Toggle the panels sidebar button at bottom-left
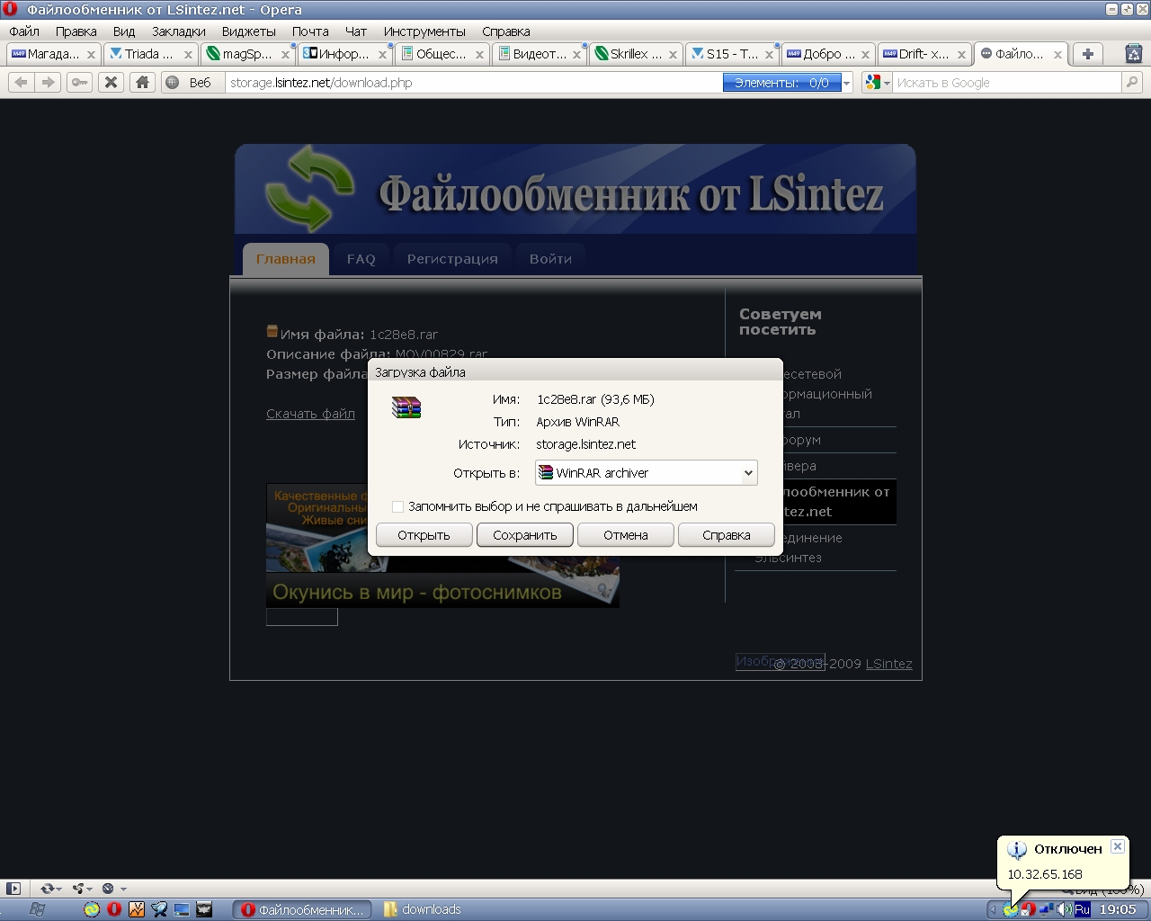This screenshot has height=921, width=1151. coord(13,888)
